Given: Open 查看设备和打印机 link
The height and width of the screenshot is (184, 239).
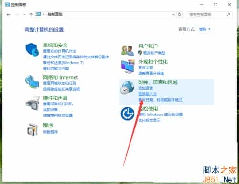Looking at the screenshot, I should pyautogui.click(x=58, y=104).
